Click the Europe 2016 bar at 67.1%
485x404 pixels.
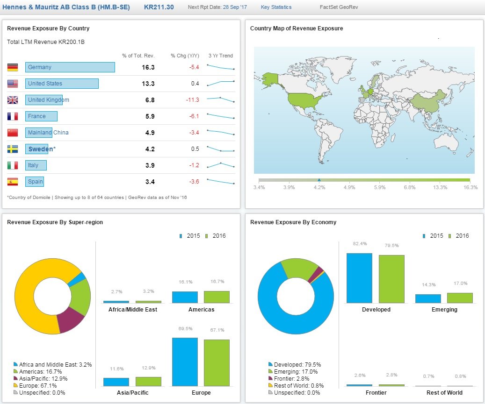217,362
